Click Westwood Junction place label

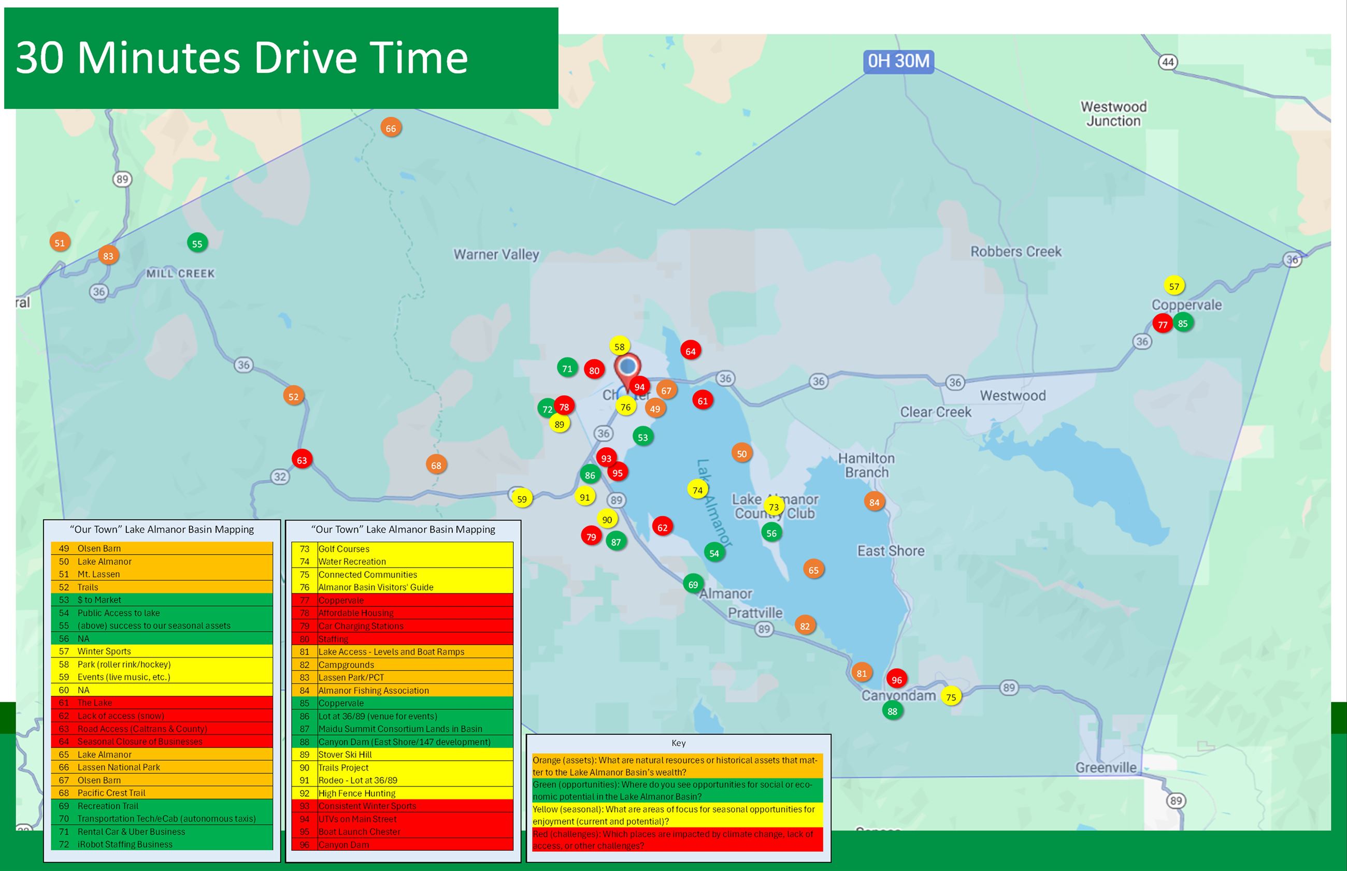[x=1113, y=114]
